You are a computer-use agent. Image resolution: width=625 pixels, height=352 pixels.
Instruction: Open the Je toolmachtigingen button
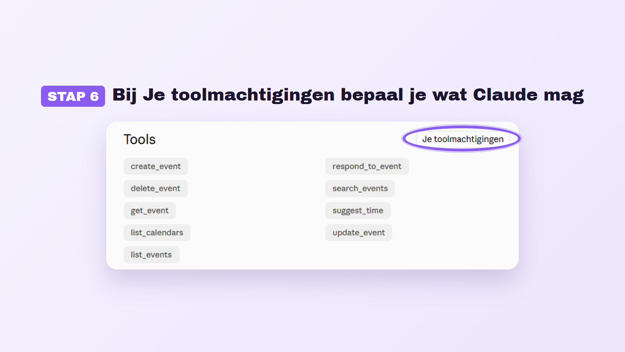(463, 139)
